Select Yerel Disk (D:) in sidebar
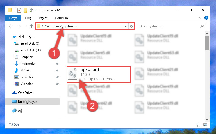 pos(30,50)
